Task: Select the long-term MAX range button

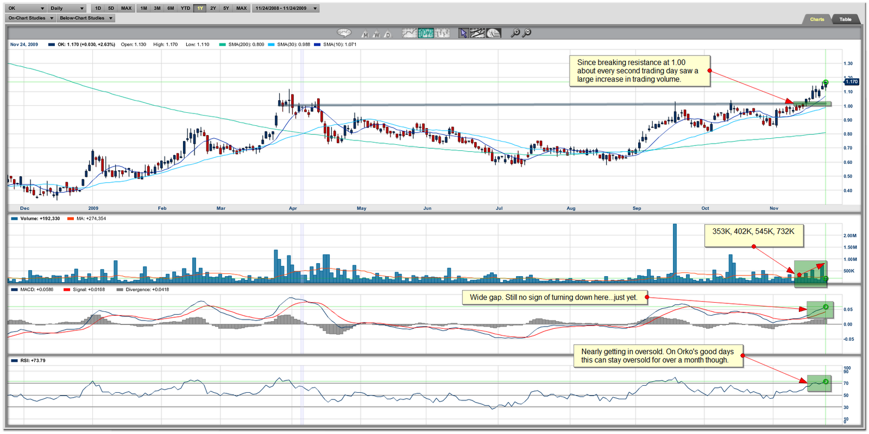Action: (241, 8)
